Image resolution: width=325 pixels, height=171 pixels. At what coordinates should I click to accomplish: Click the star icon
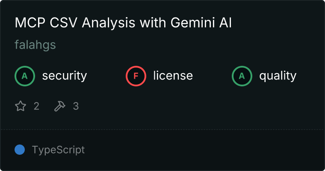coord(21,106)
